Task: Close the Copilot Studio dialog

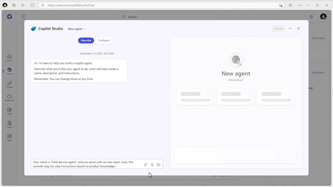Action: 299,29
